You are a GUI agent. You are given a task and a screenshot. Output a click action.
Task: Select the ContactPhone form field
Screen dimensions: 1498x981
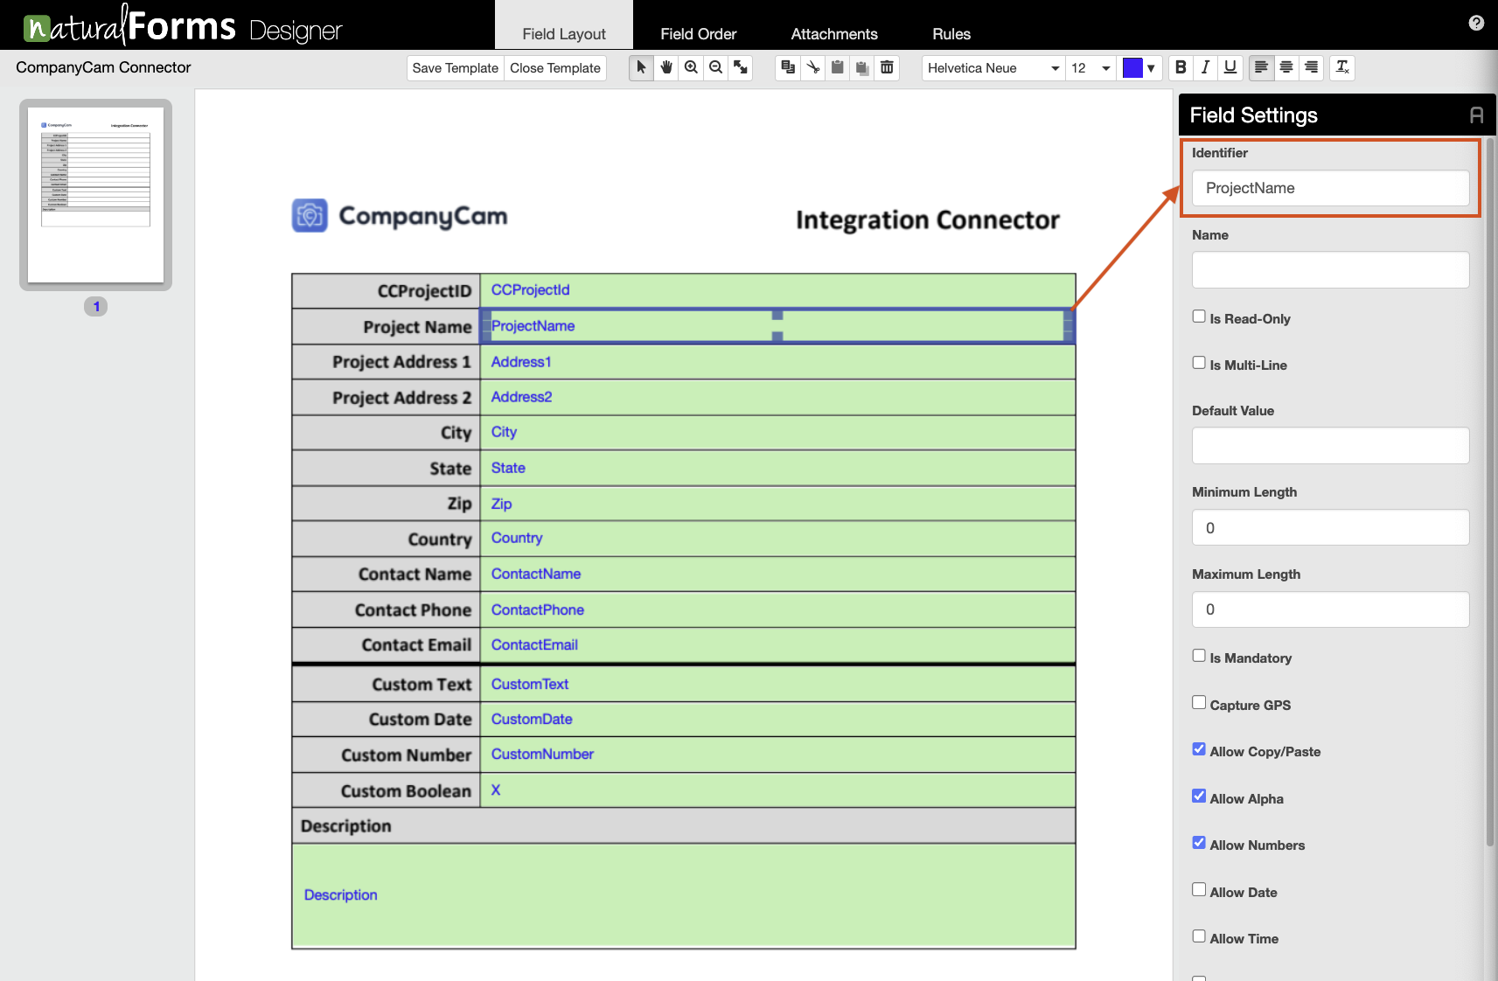(777, 609)
